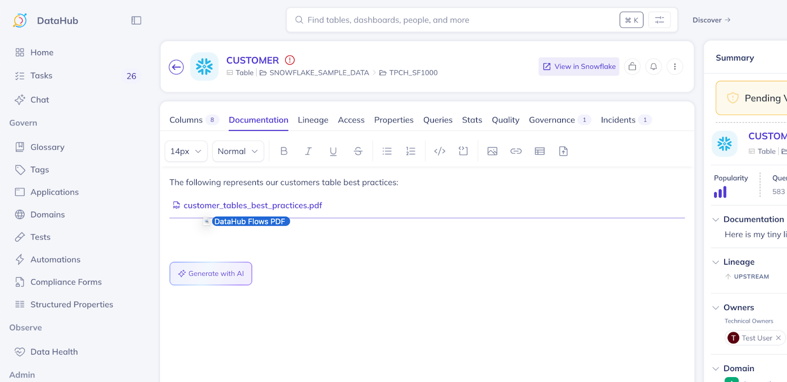Click the Snowflake platform logo in header

click(204, 66)
